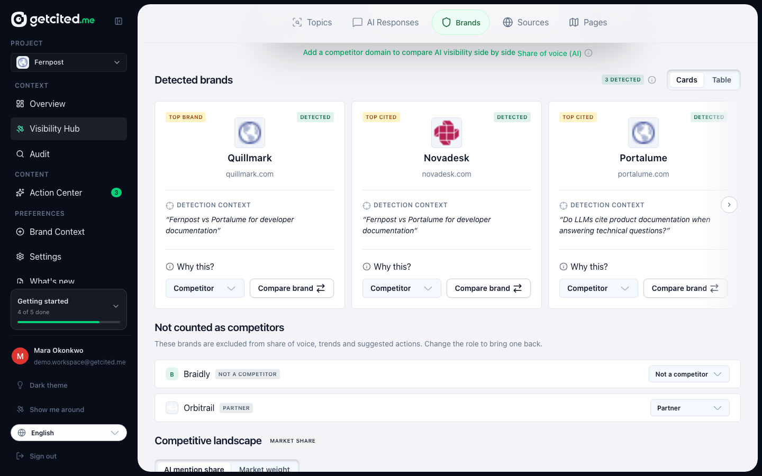The width and height of the screenshot is (762, 476).
Task: Open the Fernpost project dropdown
Action: pyautogui.click(x=69, y=62)
